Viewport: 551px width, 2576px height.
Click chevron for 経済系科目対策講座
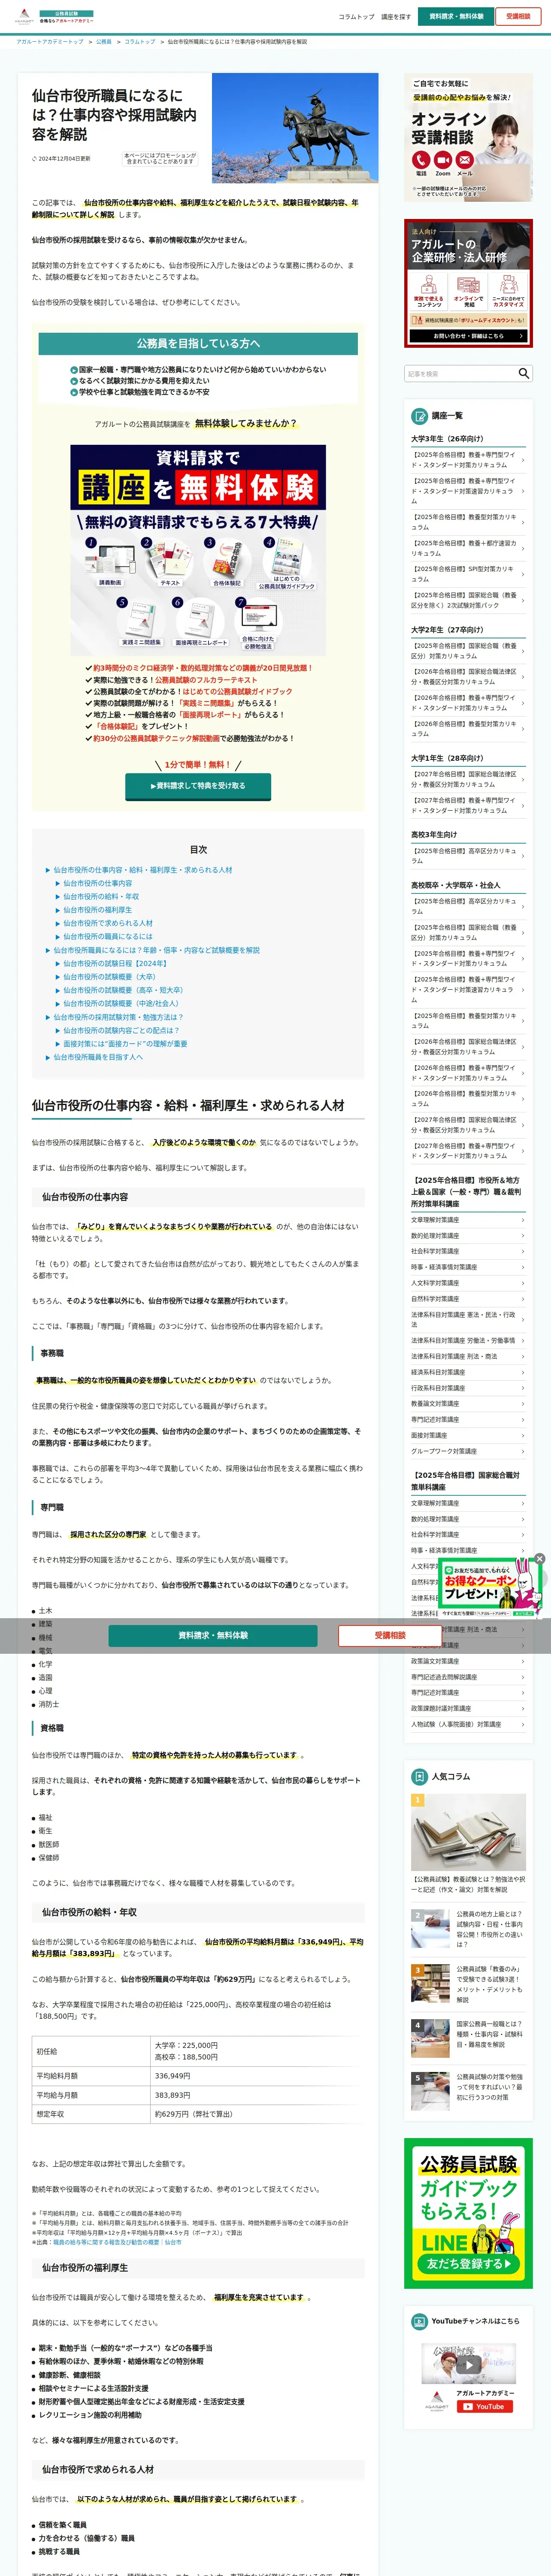click(523, 1372)
